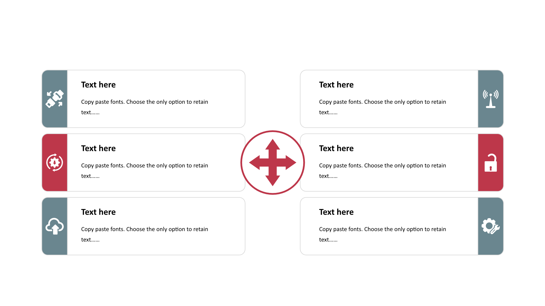The width and height of the screenshot is (545, 306).
Task: Select the middle-right card's body paragraph
Action: (382, 171)
